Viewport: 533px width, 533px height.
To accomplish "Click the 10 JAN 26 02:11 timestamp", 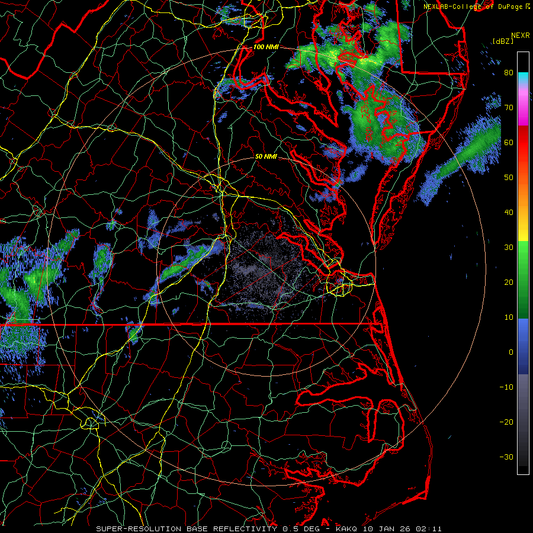I will [x=403, y=529].
